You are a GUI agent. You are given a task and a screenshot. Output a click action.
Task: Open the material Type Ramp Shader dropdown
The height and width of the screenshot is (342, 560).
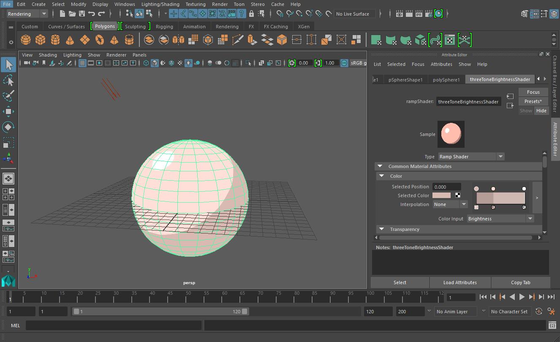coord(471,157)
